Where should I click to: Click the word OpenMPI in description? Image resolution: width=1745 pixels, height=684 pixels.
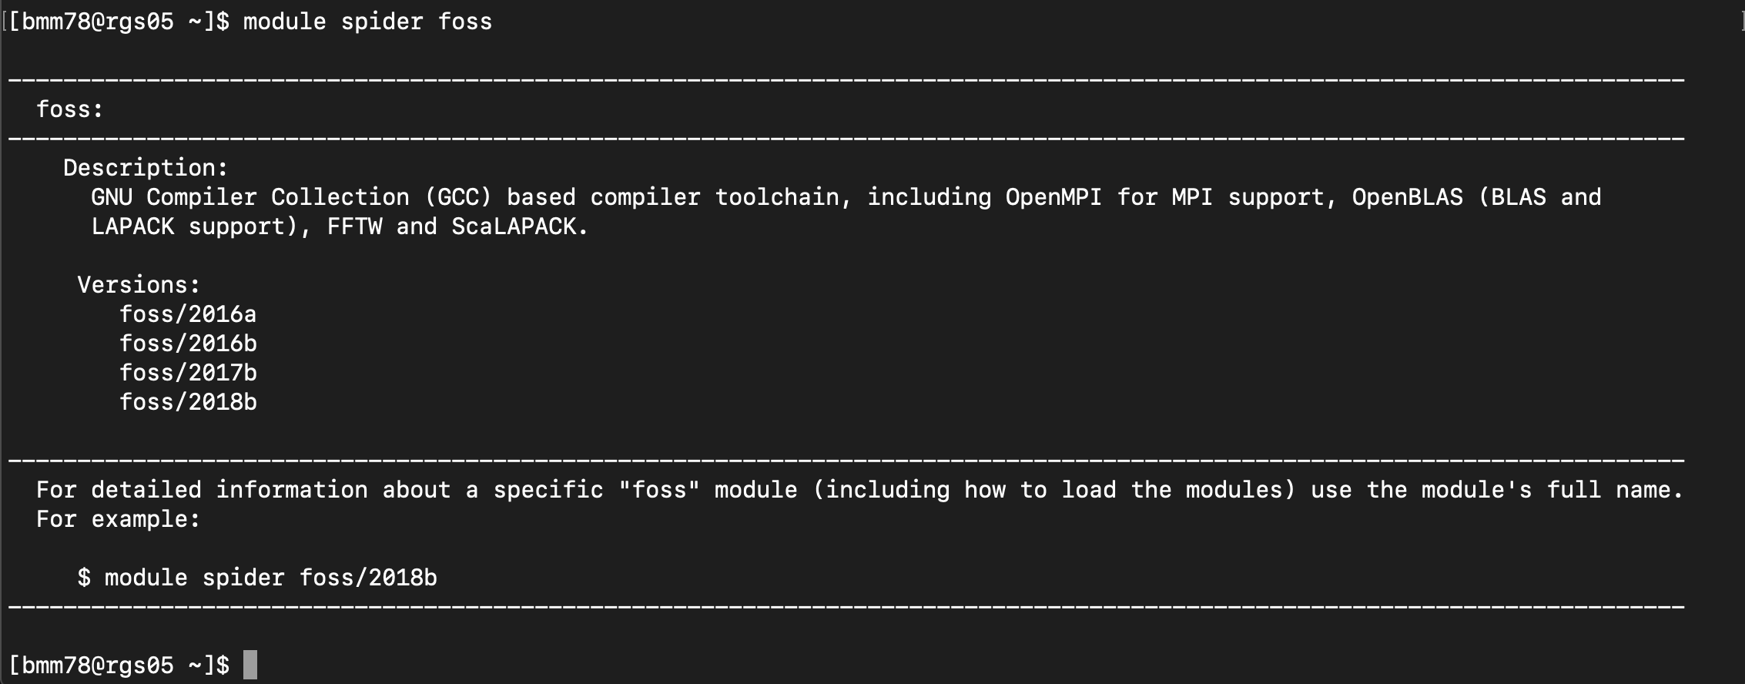[1053, 197]
